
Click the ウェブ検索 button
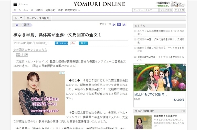tap(166, 10)
